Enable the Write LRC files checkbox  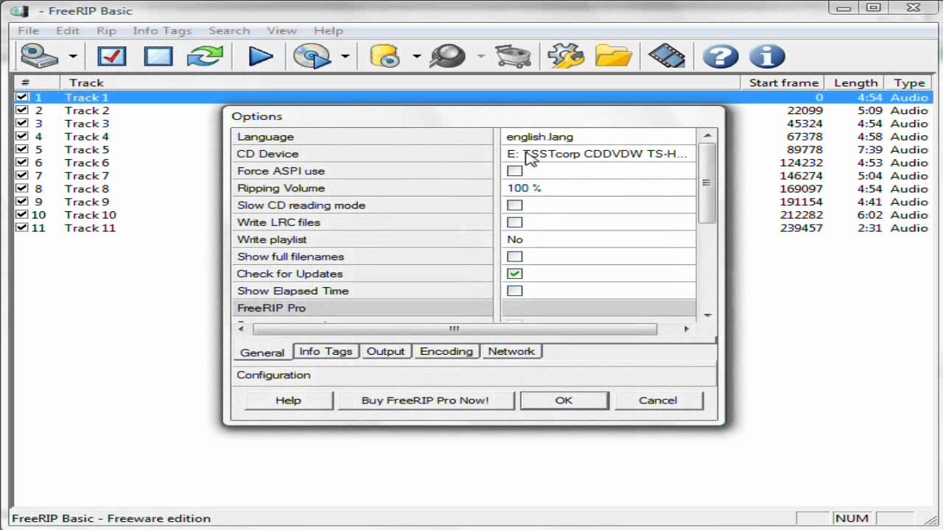tap(515, 222)
